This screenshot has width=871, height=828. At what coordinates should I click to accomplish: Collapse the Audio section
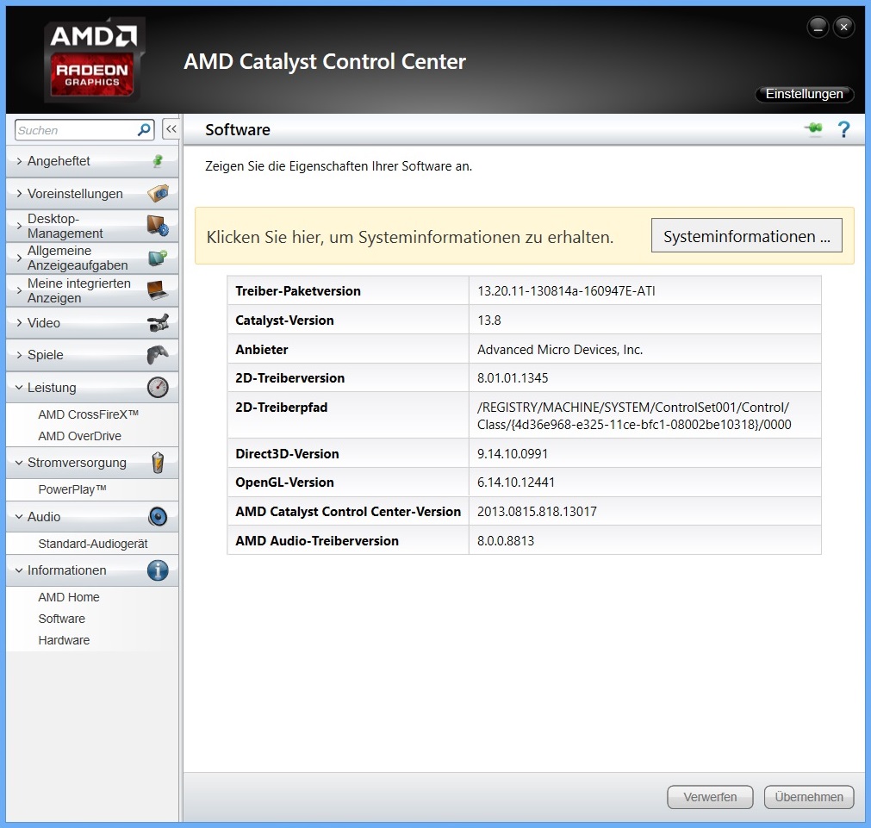coord(19,517)
